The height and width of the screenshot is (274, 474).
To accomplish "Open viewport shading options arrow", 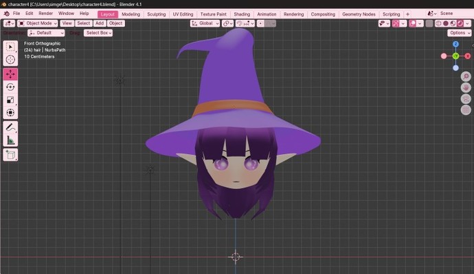I will pos(467,23).
